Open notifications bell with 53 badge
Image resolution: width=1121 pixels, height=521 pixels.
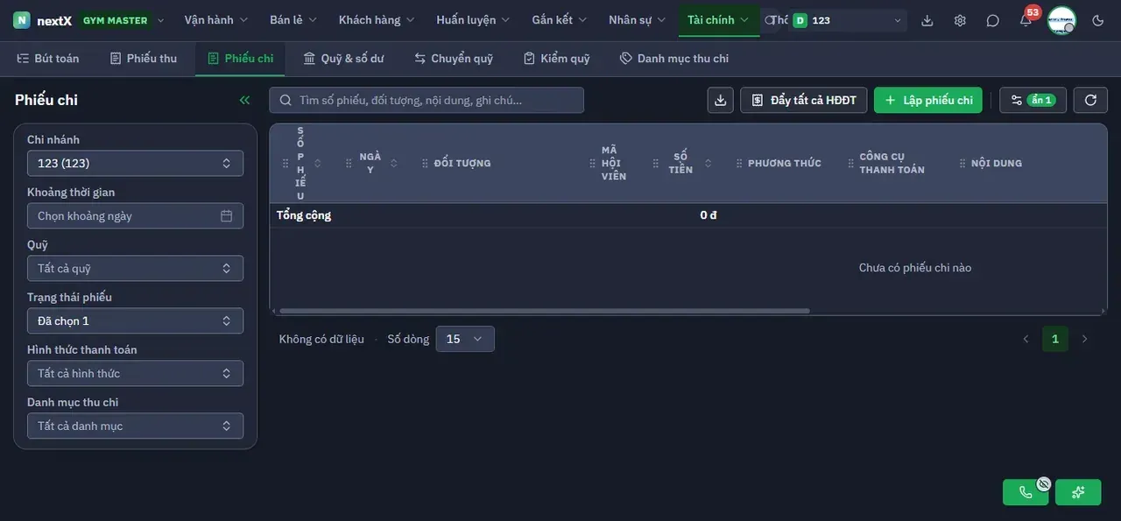click(1026, 20)
